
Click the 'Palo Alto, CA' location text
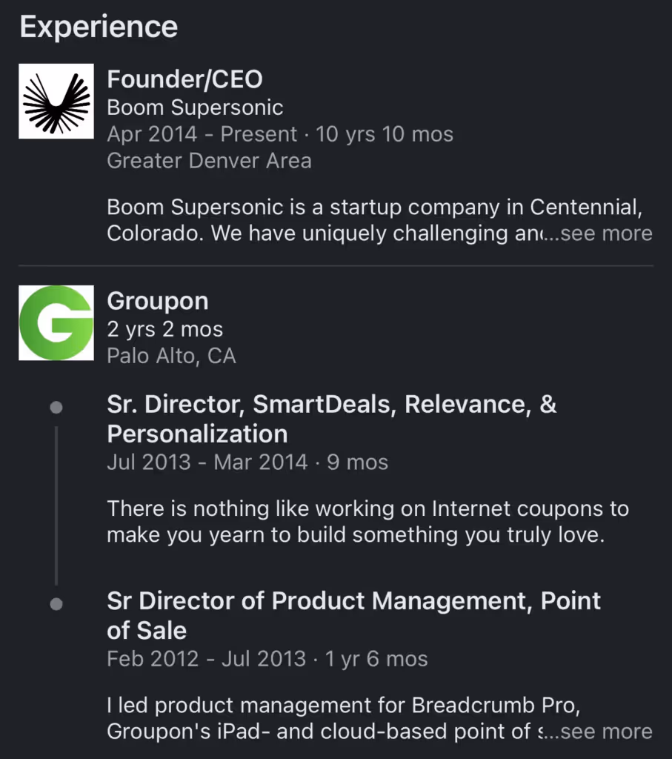pyautogui.click(x=171, y=355)
